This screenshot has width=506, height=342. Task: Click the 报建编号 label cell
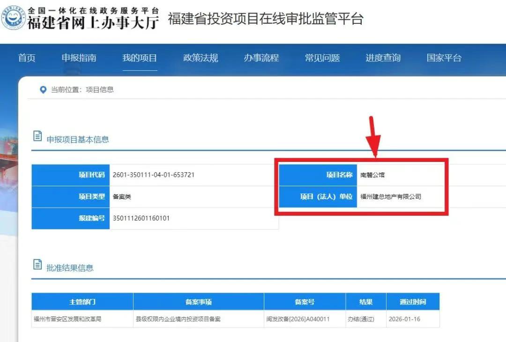click(x=70, y=218)
